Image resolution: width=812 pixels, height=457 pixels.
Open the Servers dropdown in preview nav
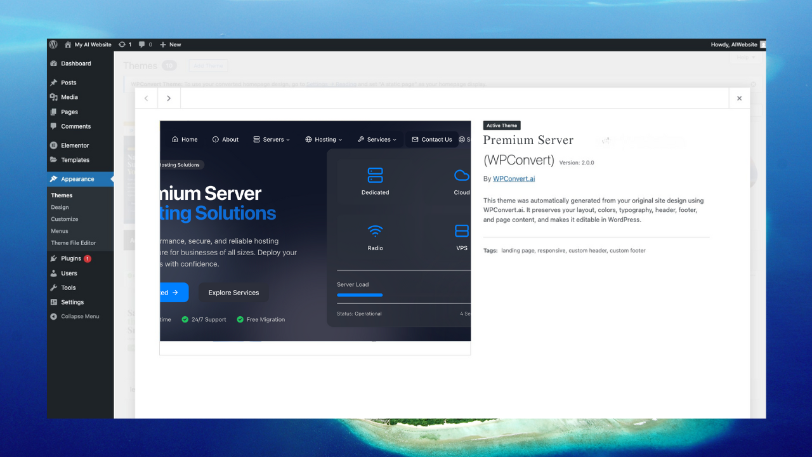[x=272, y=140]
